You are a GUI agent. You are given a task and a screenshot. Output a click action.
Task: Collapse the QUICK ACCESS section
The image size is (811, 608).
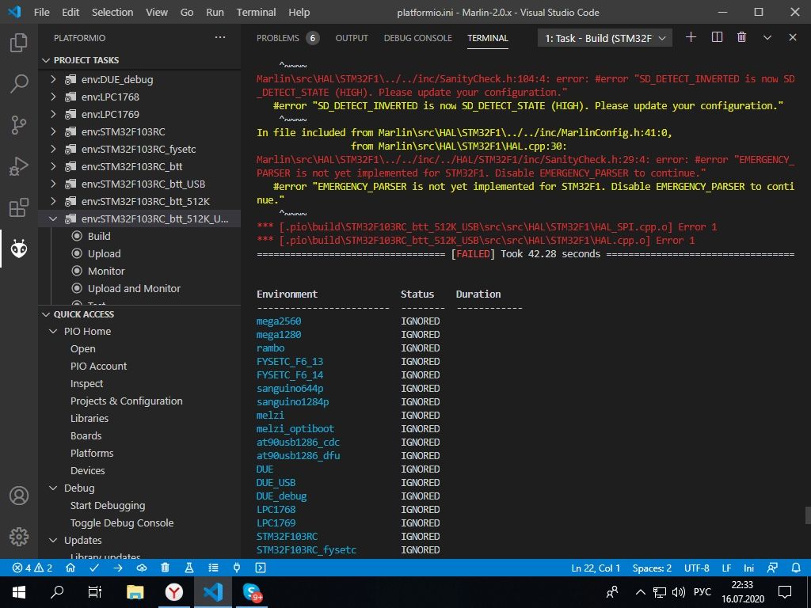46,314
